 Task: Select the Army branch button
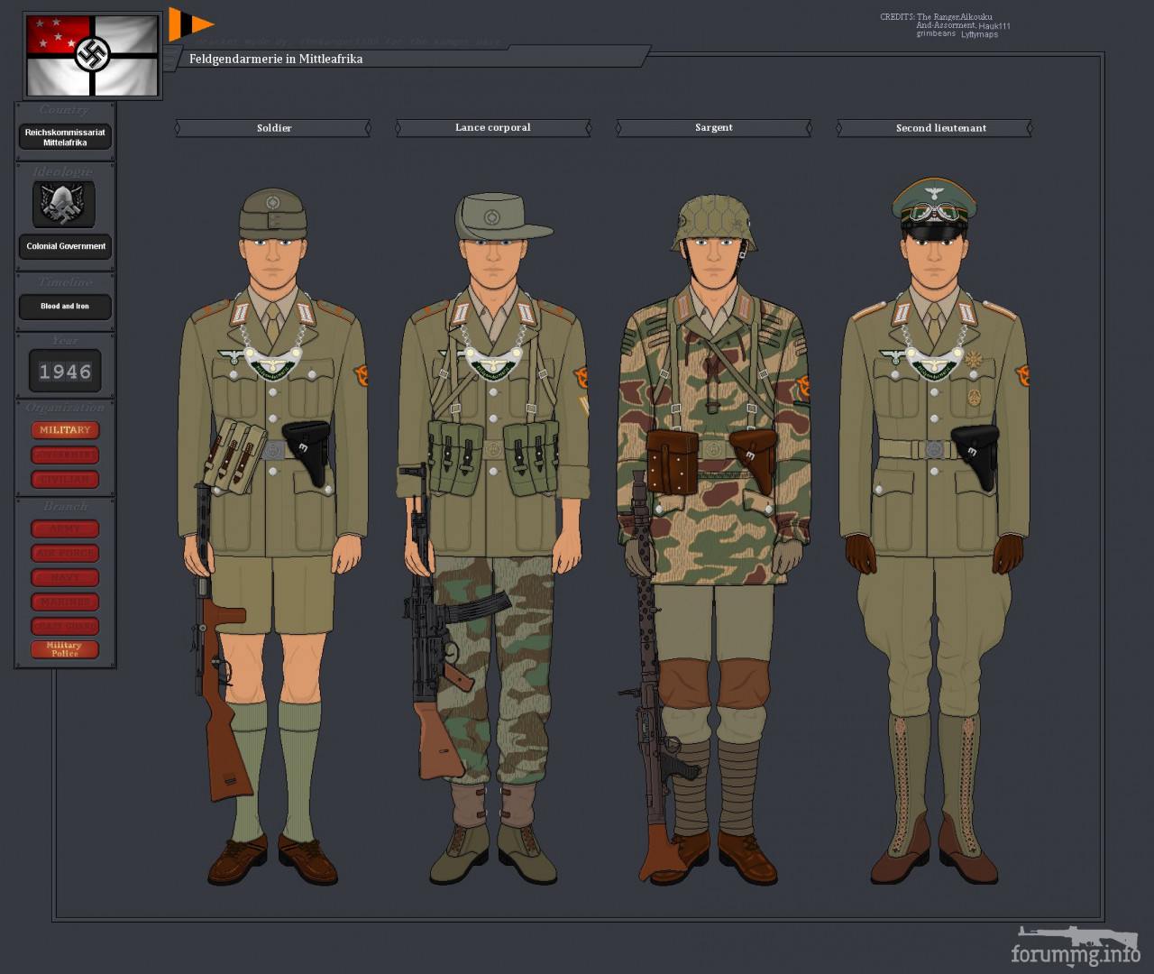65,529
